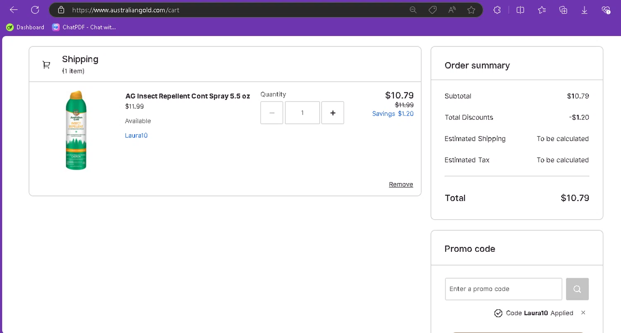Decrease quantity with the minus button
Viewport: 621px width, 333px height.
(272, 113)
